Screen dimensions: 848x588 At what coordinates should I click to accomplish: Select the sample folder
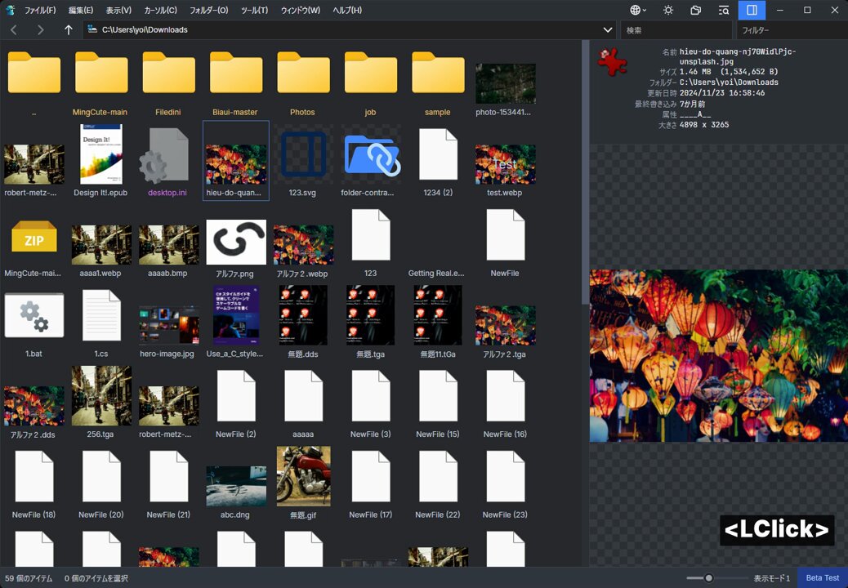click(438, 82)
